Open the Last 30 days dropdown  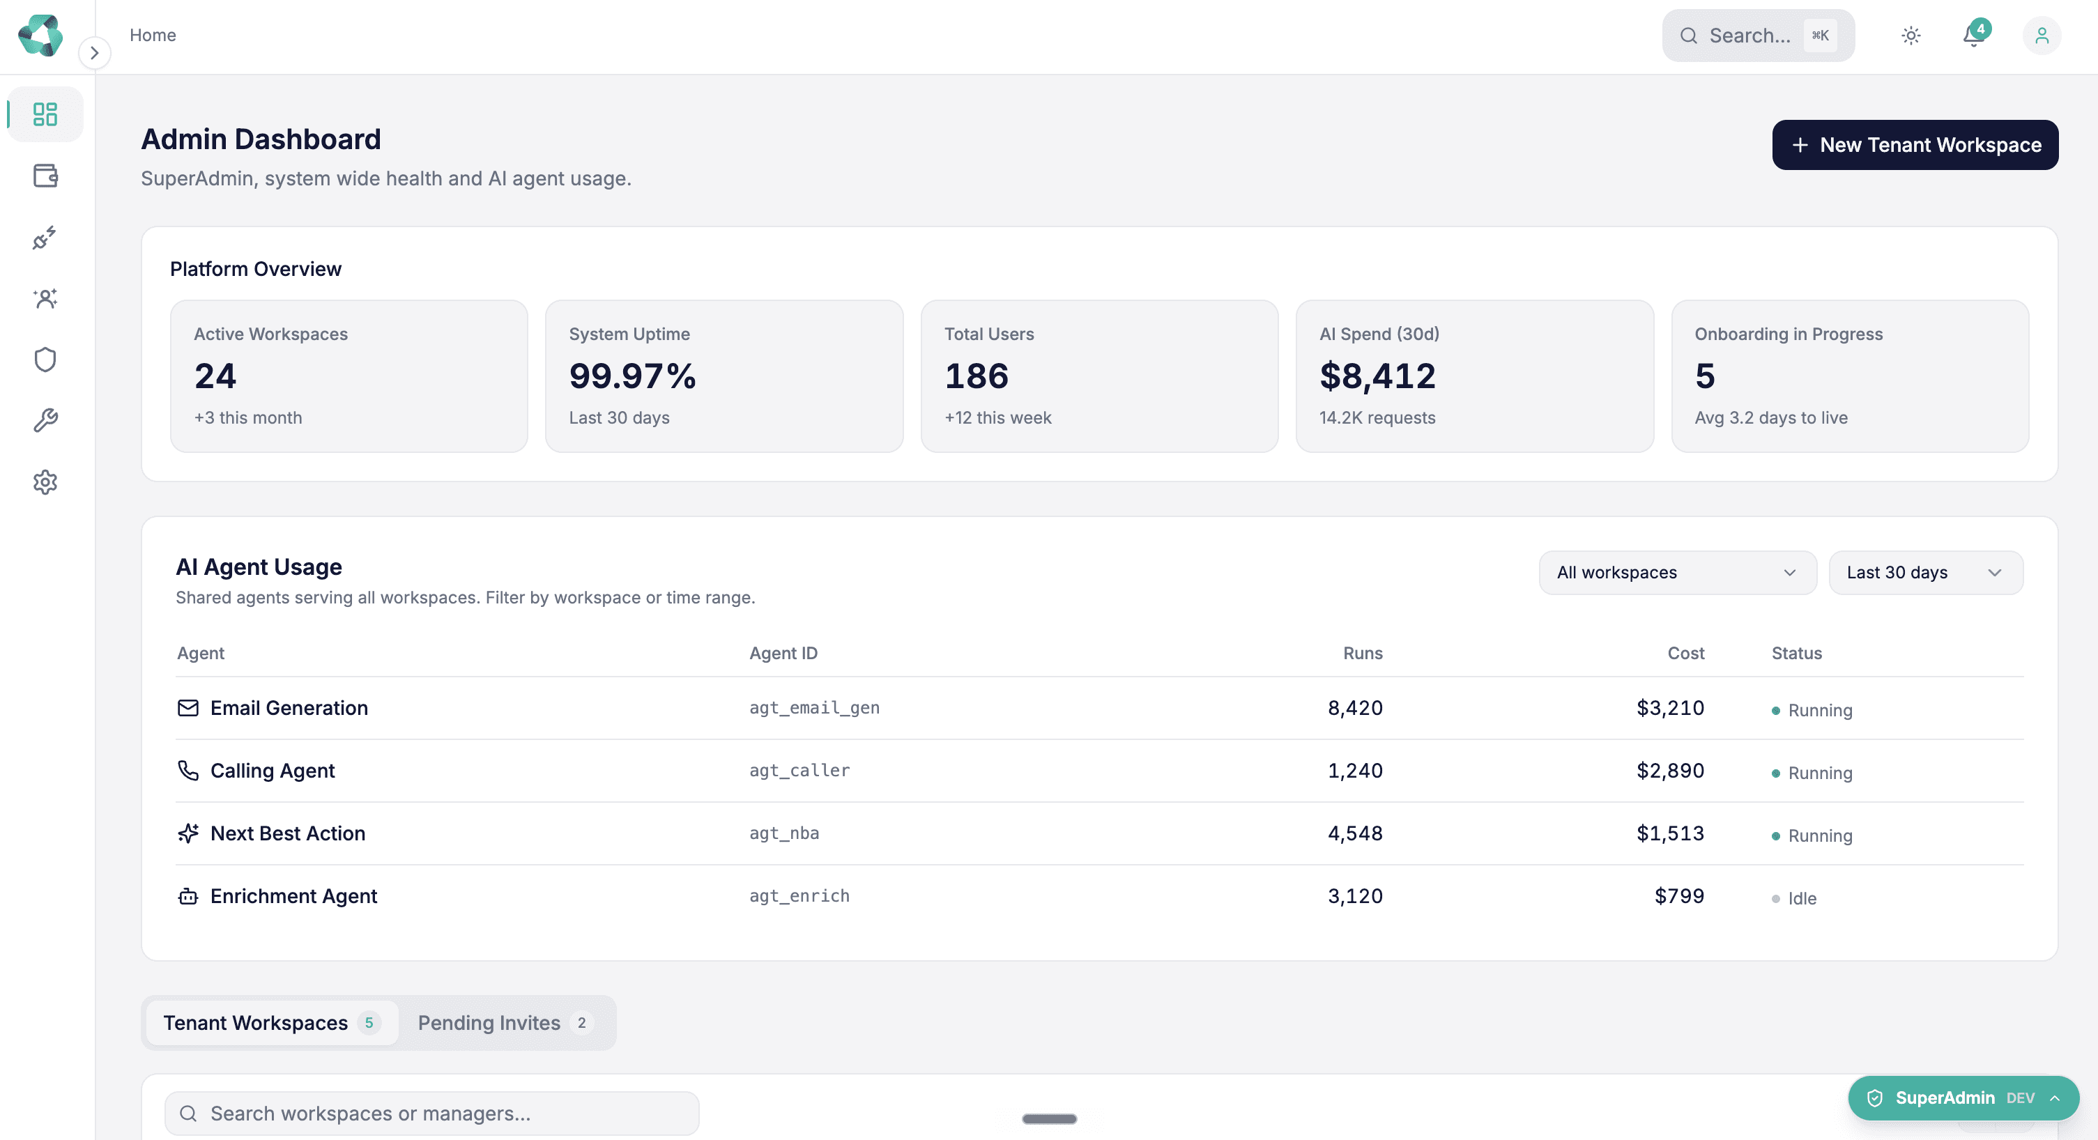(1925, 573)
